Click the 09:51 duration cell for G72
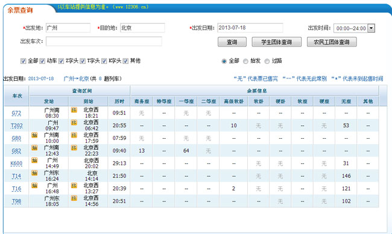Image resolution: width=392 pixels, height=234 pixels. tap(119, 113)
